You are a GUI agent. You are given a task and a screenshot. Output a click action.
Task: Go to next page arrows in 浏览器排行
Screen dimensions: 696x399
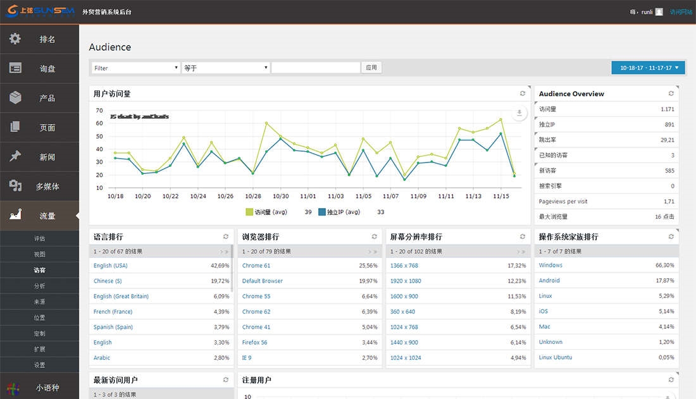[373, 252]
